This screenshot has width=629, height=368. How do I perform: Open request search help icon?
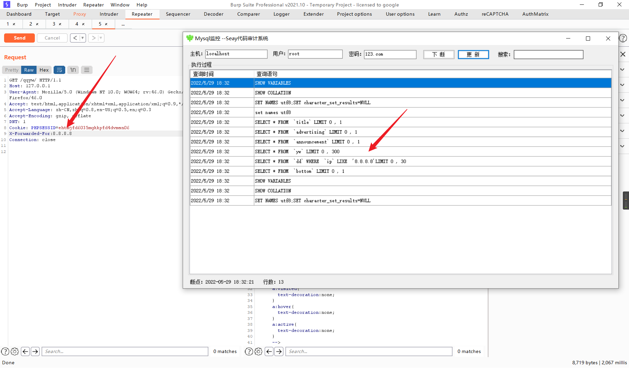pos(5,351)
